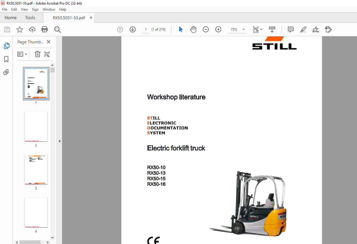Show the Attachments paperclip panel

coord(6,72)
